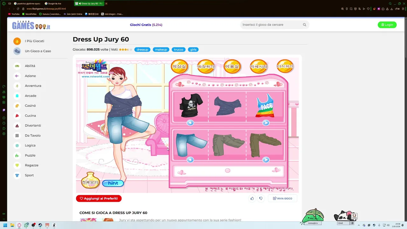This screenshot has height=229, width=407.
Task: Pick the navy off-shoulder top
Action: 228,106
